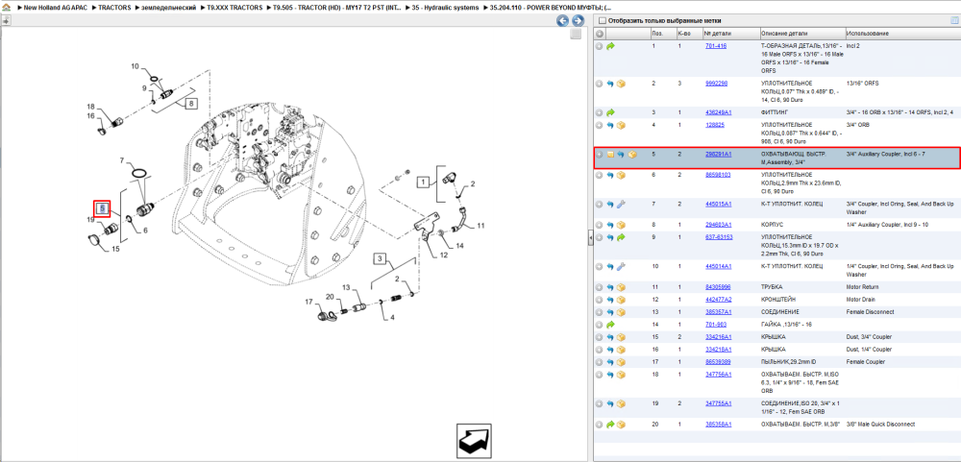Toggle selection circle for row 298291A1

point(600,155)
